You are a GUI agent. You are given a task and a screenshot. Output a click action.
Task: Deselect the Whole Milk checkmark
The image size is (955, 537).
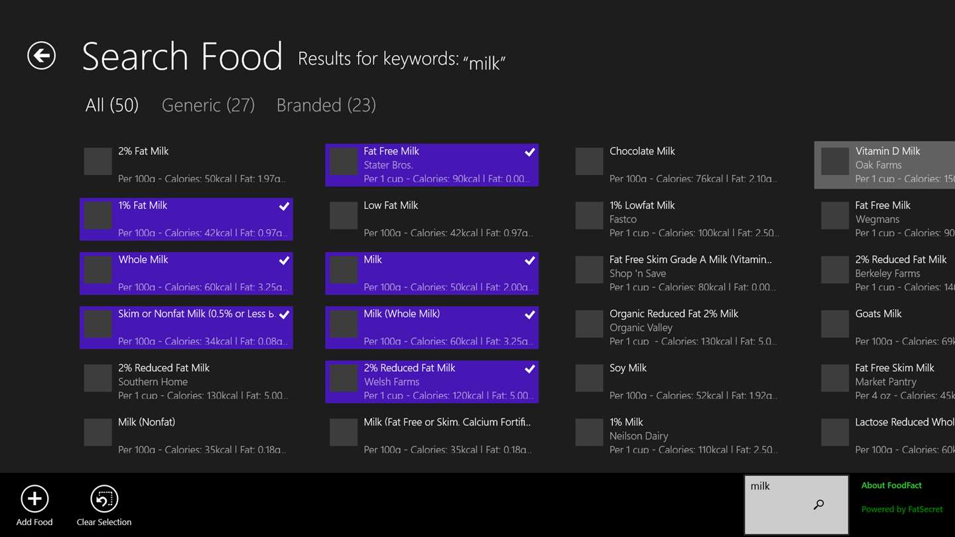click(x=284, y=261)
